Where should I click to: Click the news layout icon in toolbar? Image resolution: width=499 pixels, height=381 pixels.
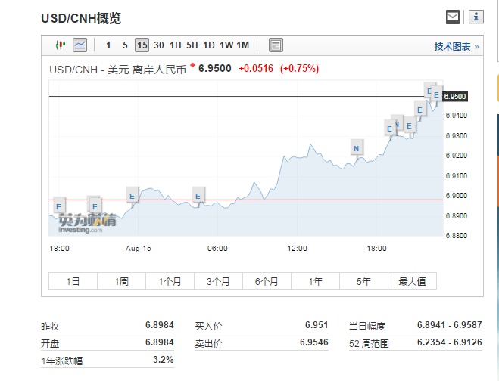(276, 45)
